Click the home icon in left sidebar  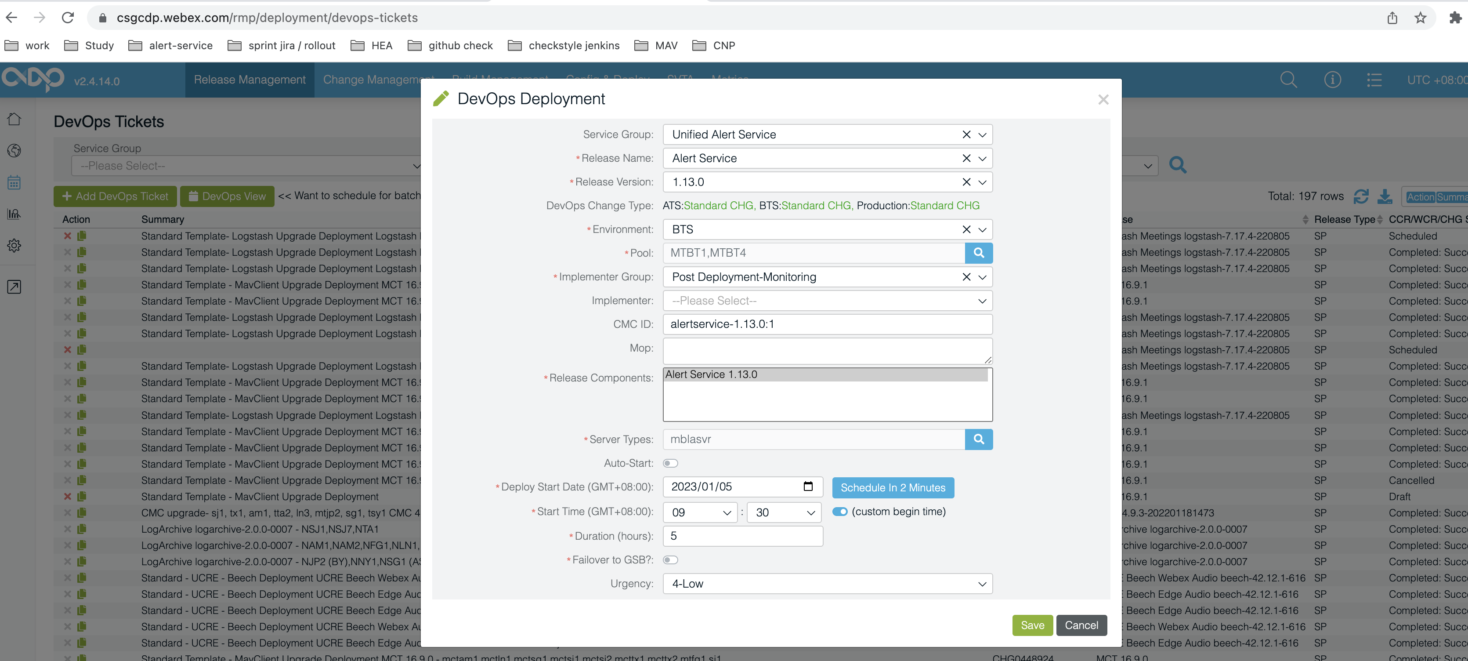(x=14, y=119)
